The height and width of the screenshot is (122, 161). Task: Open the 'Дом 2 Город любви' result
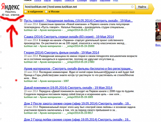click(77, 119)
